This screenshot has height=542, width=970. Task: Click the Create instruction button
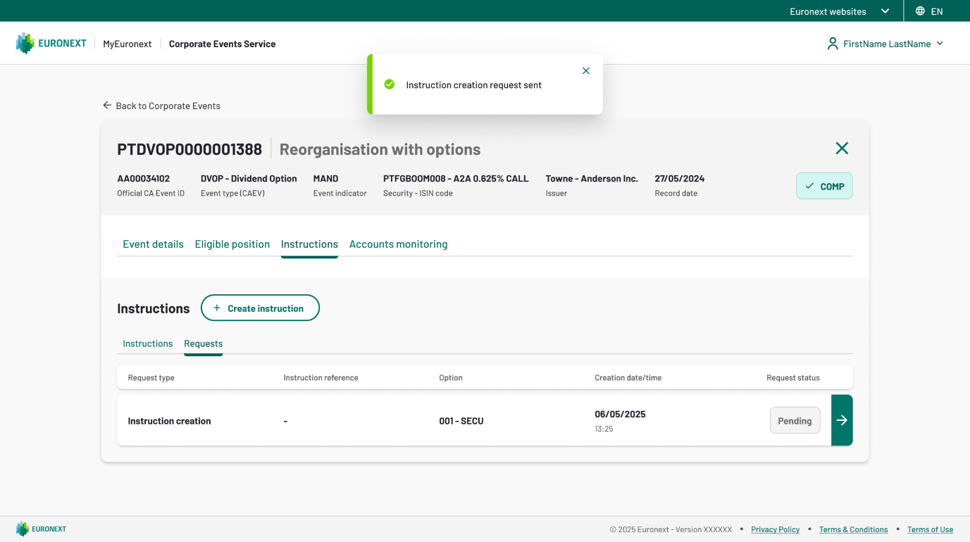click(260, 308)
